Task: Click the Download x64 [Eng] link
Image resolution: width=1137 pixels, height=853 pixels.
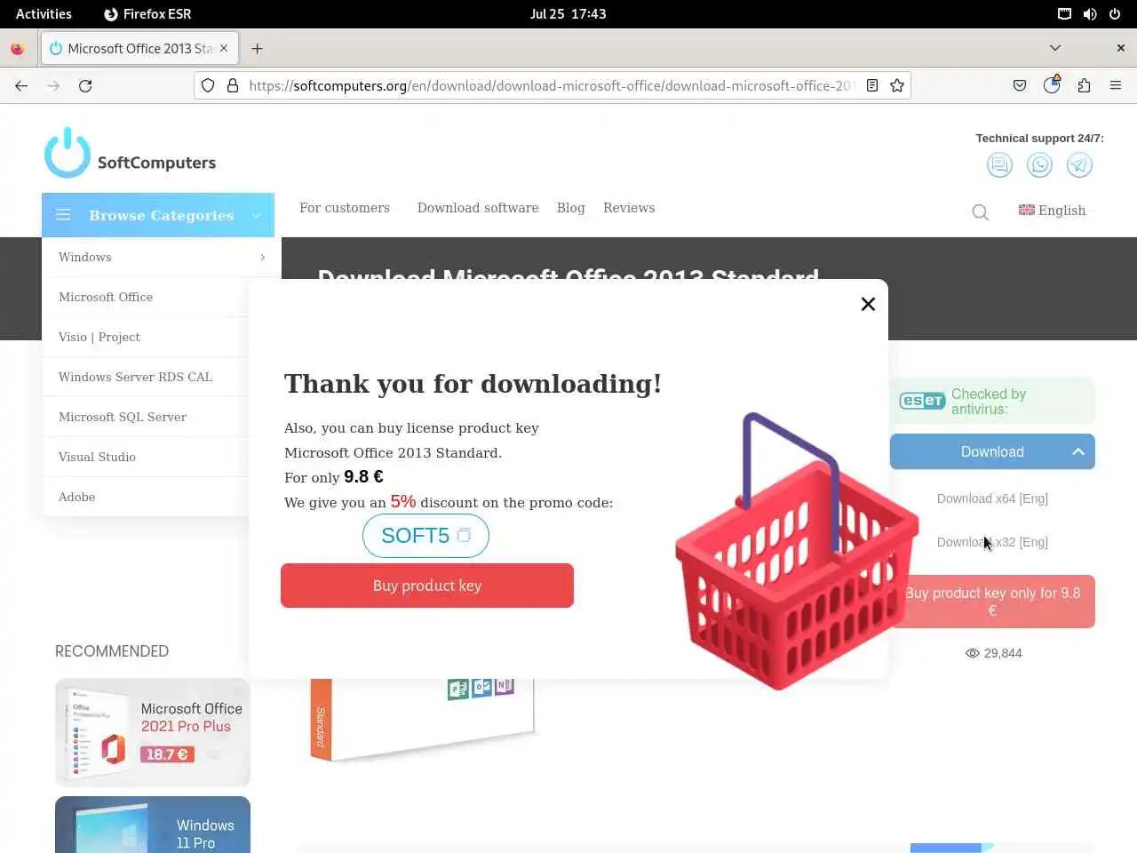Action: pos(992,498)
